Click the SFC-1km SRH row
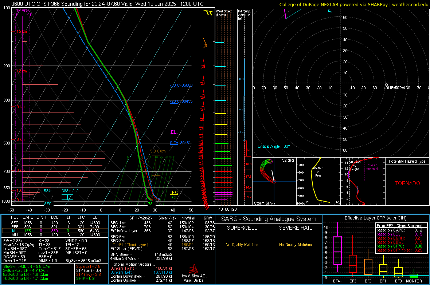Screen dimensions: 430x285 coord(163,223)
